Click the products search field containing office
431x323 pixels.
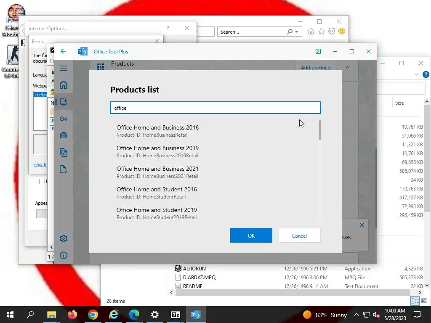(215, 108)
